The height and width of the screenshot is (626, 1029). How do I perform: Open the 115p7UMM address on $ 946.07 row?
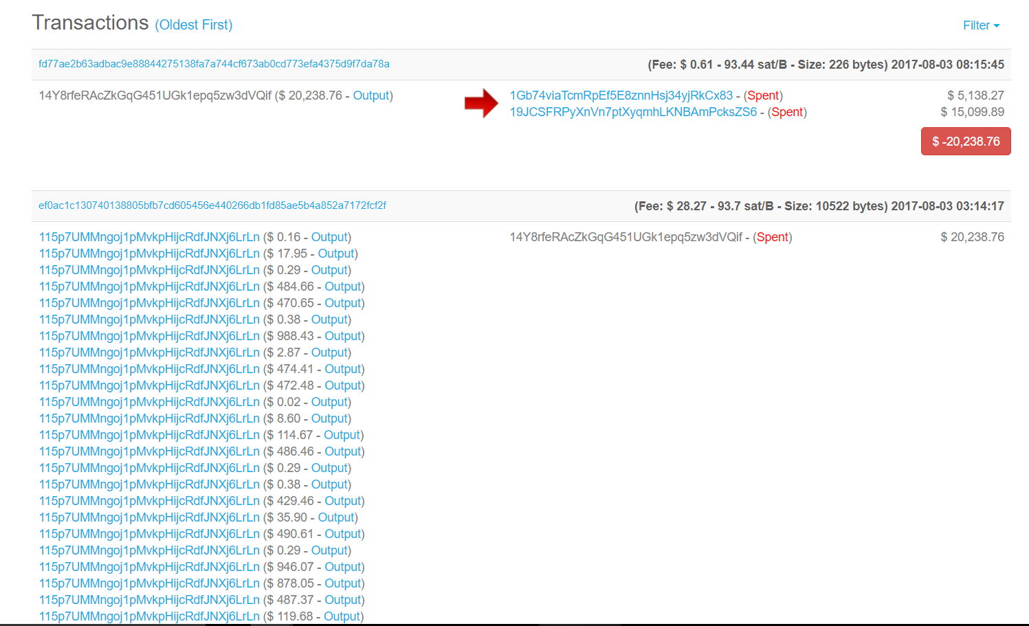click(149, 567)
